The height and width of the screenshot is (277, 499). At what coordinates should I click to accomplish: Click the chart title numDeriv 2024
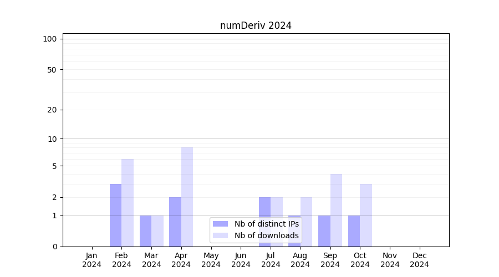pos(256,25)
